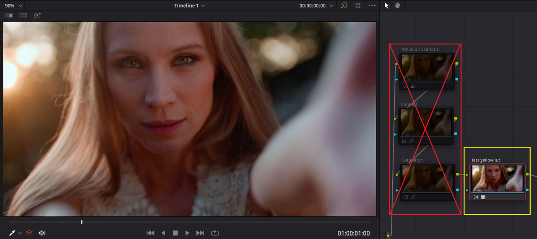Click the green RGB output of node 01

coord(457,63)
